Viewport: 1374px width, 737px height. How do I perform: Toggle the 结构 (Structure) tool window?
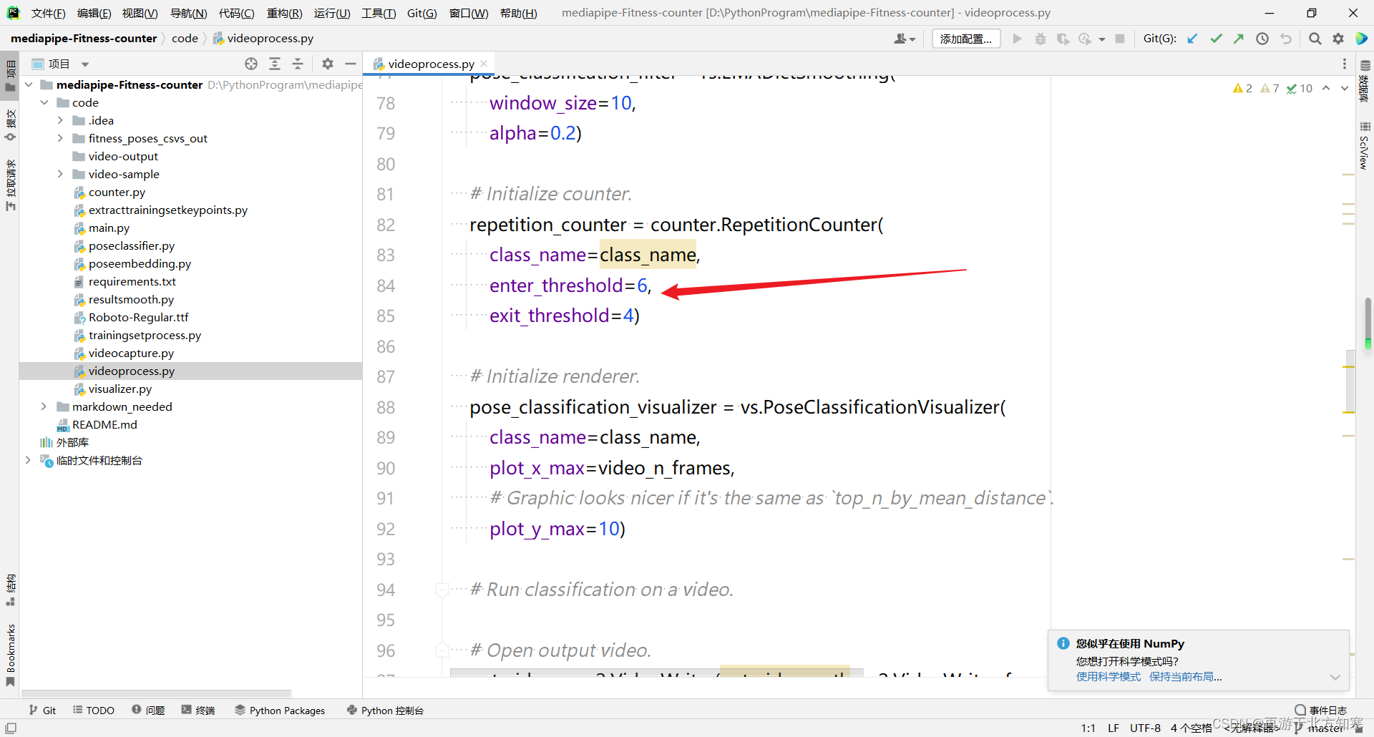10,589
